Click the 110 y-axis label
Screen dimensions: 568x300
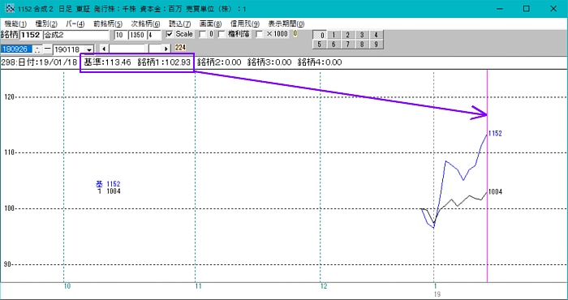(x=9, y=152)
